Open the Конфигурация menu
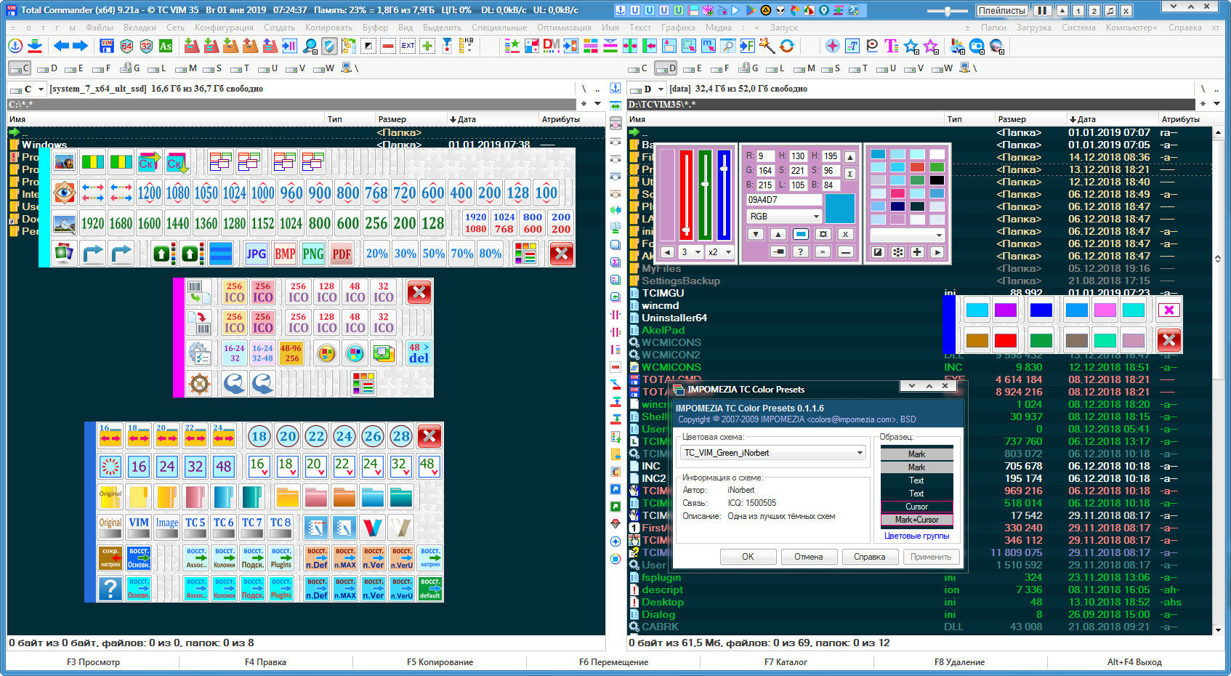This screenshot has width=1231, height=676. click(x=224, y=28)
